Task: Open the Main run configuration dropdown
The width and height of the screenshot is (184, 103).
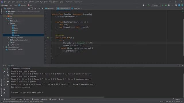Action: pyautogui.click(x=156, y=5)
